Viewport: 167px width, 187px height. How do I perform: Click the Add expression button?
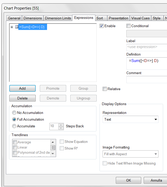click(x=22, y=88)
